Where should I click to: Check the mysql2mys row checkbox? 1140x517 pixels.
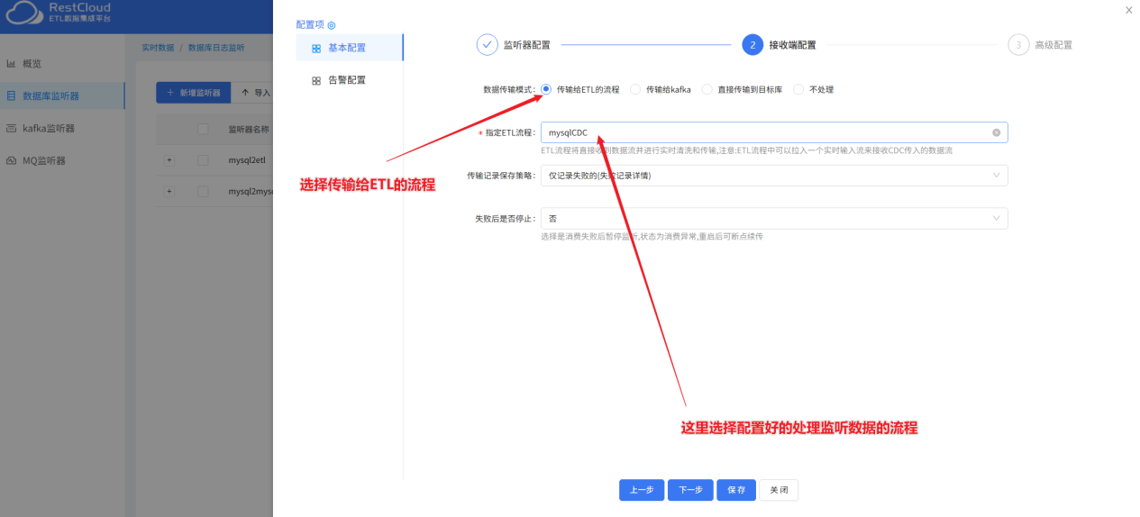point(203,191)
